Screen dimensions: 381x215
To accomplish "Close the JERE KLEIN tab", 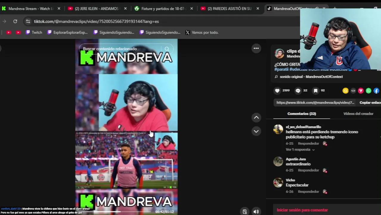I will coord(125,9).
